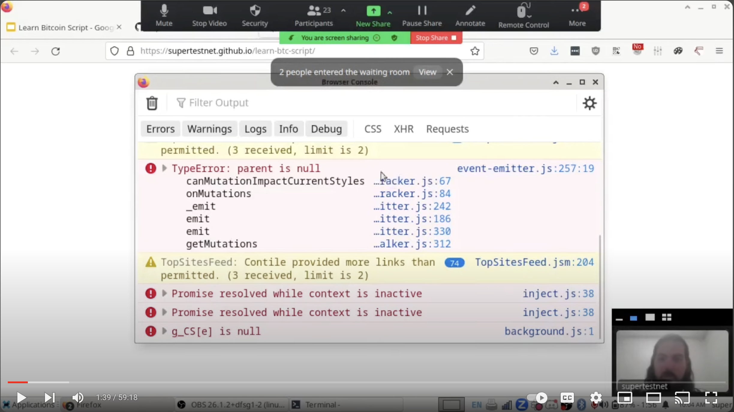734x412 pixels.
Task: Open Firefox downloads arrow icon
Action: 554,51
